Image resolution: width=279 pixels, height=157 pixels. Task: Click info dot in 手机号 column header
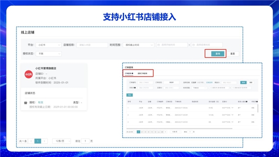[x=257, y=102]
